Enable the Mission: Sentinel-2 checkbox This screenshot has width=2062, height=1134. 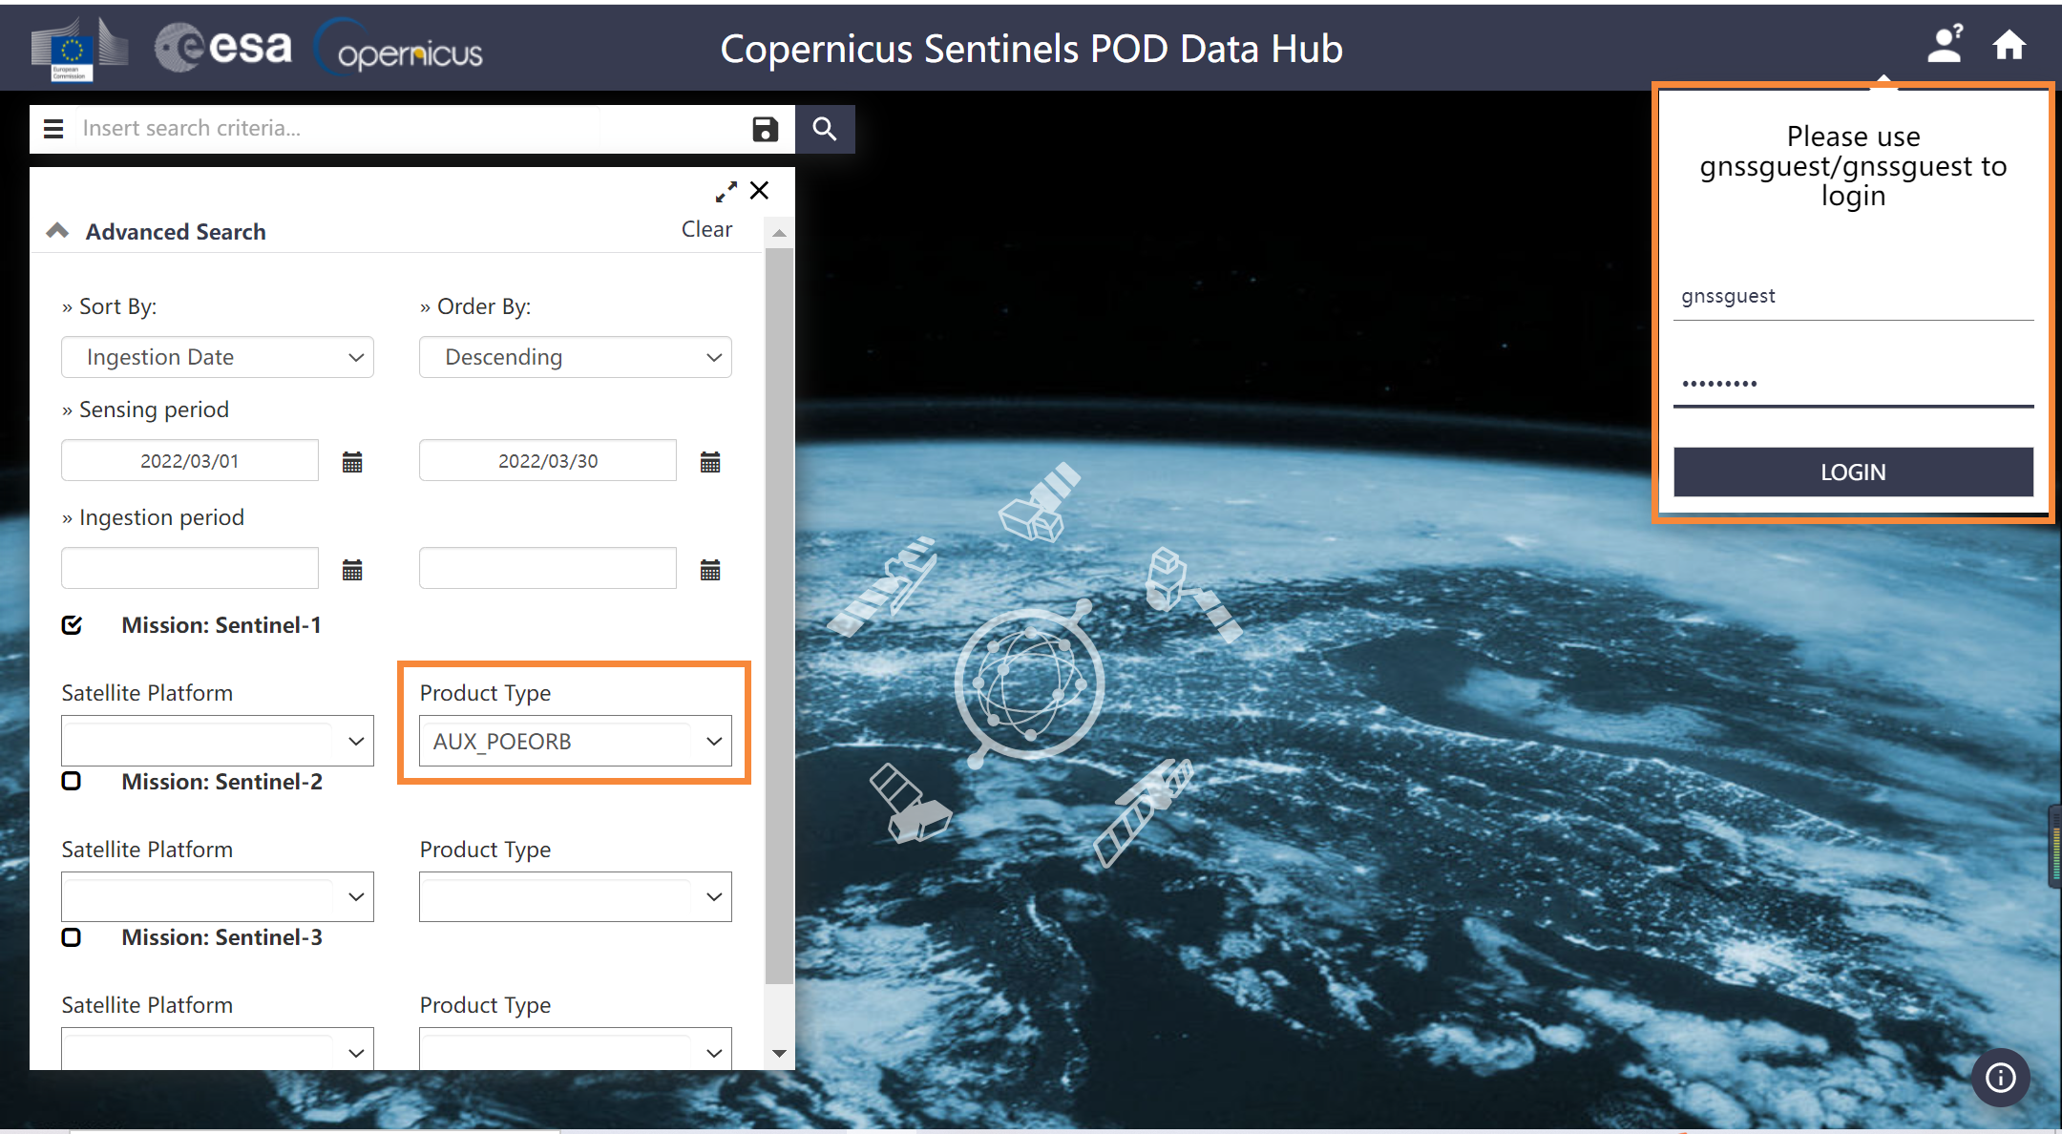pos(72,781)
